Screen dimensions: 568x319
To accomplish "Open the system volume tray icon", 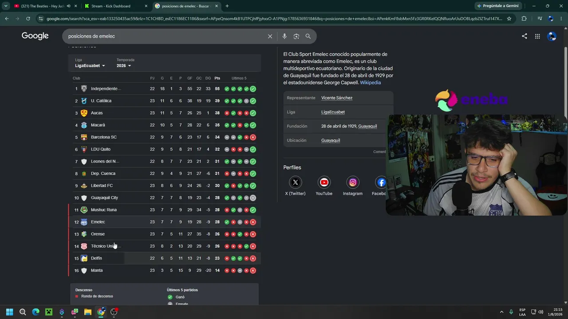I will [540, 312].
